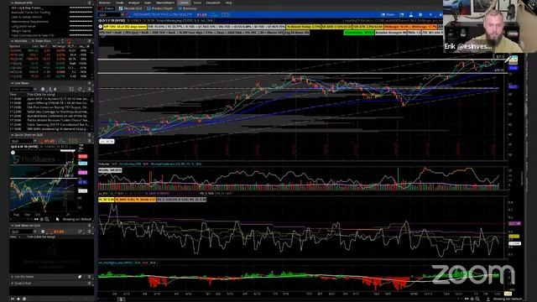The height and width of the screenshot is (302, 537).
Task: Open the Live News on QLD menu icon
Action: pos(90,226)
